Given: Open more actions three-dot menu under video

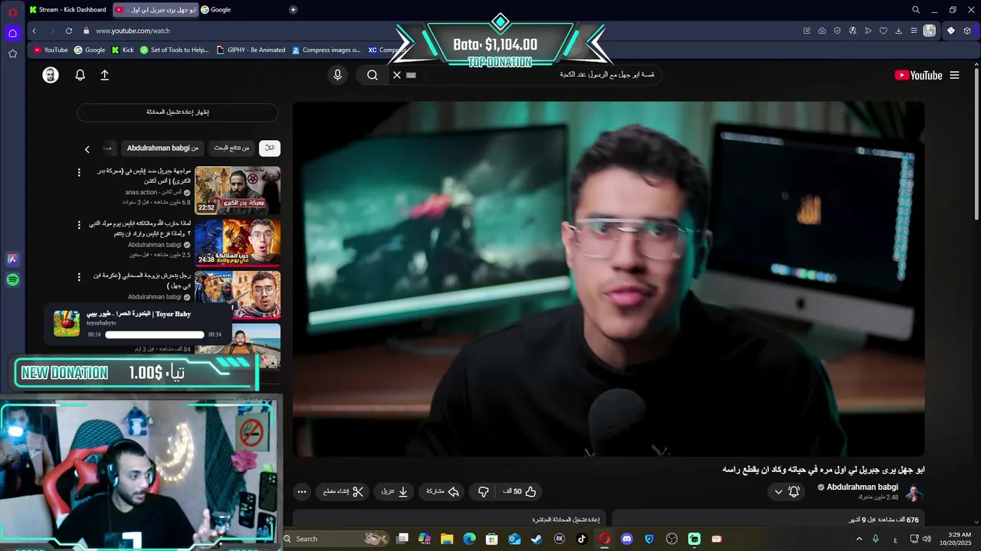Looking at the screenshot, I should coord(301,491).
